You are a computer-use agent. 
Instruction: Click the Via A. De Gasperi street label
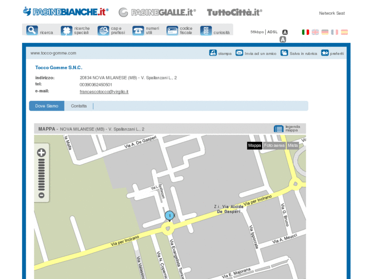[141, 142]
